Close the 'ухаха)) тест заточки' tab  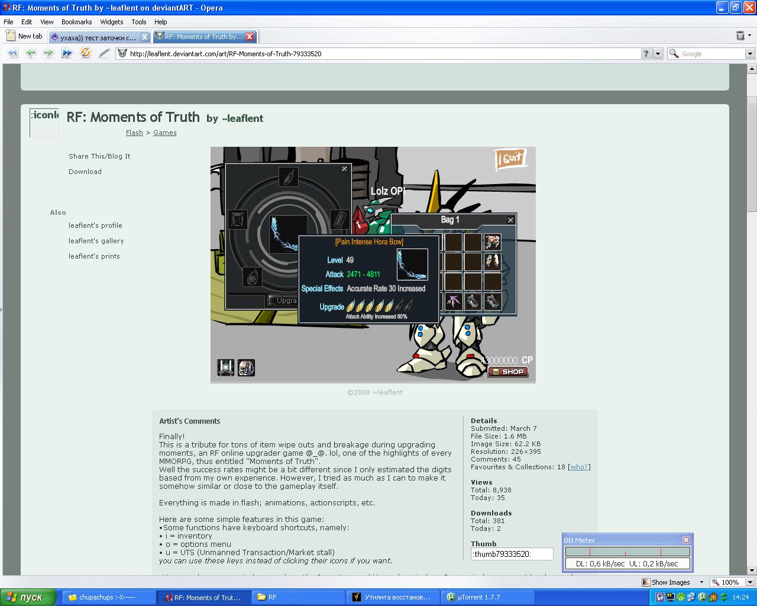[x=144, y=37]
